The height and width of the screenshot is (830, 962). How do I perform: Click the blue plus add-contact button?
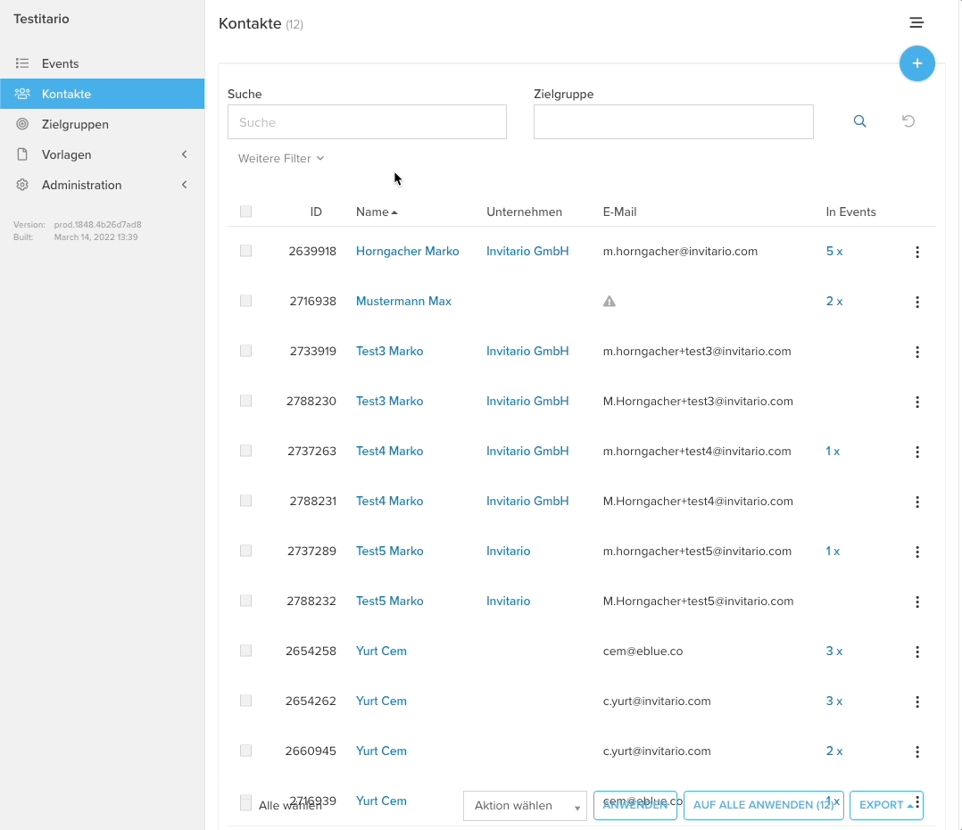916,63
